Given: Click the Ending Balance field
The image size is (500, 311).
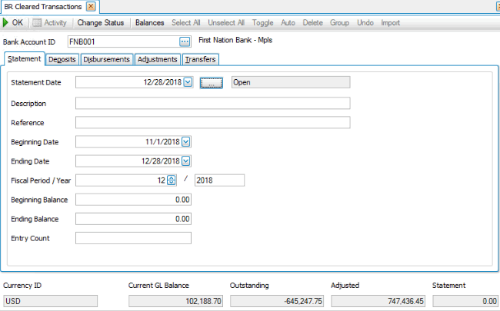Looking at the screenshot, I should coord(133,219).
